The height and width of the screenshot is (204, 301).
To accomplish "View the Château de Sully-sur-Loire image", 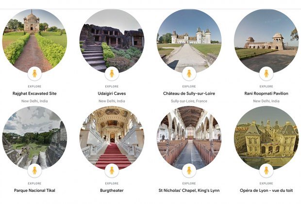I will click(189, 41).
